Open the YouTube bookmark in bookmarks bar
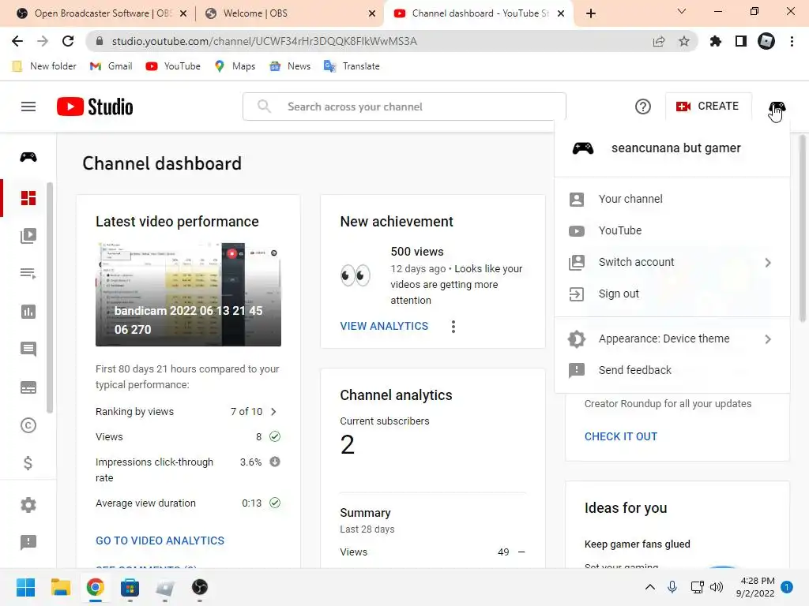 coord(173,66)
